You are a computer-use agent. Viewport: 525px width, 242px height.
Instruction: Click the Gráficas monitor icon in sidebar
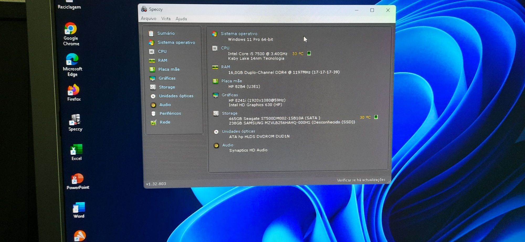click(153, 78)
